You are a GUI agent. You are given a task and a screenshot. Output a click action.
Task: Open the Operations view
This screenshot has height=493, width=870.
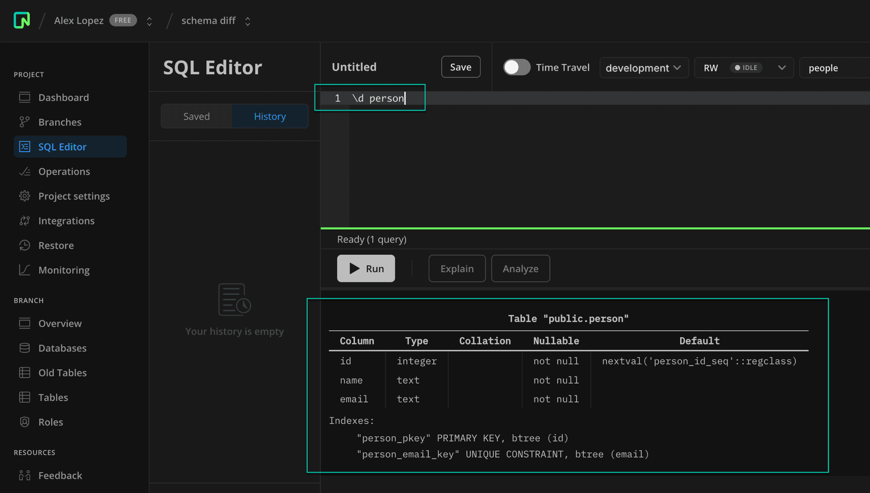(63, 171)
